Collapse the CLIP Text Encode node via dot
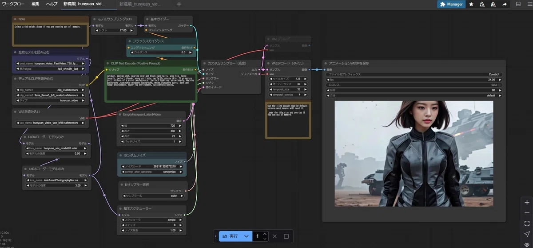This screenshot has width=533, height=248. 107,64
